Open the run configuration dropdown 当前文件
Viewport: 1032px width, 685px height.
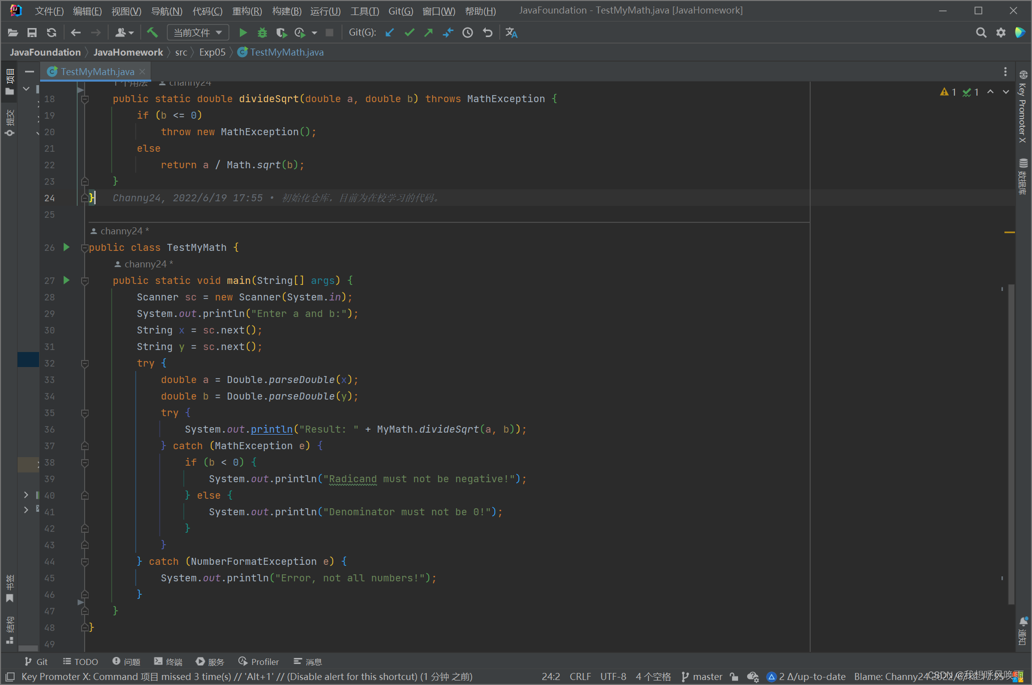pyautogui.click(x=198, y=33)
